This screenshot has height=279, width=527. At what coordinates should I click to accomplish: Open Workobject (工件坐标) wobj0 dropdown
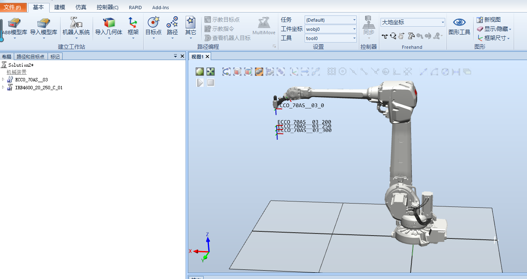[330, 29]
